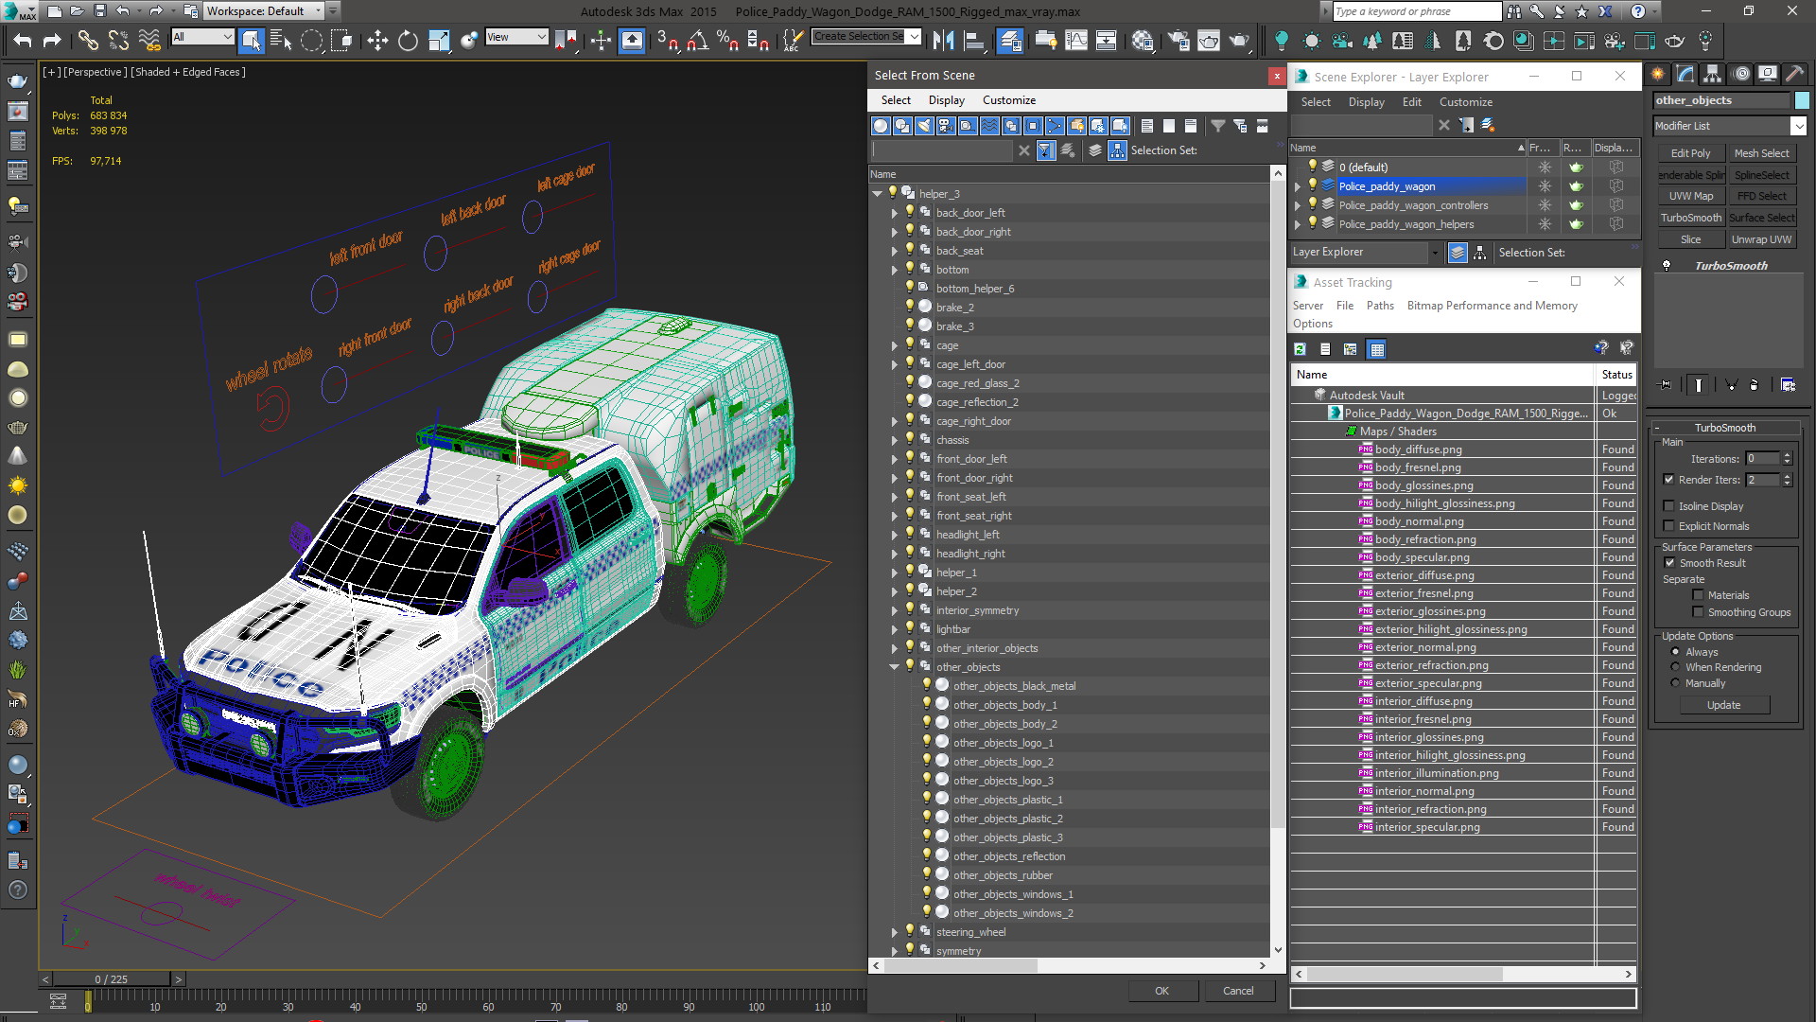The width and height of the screenshot is (1816, 1022).
Task: Select the Link tool in main toolbar
Action: pos(87,40)
